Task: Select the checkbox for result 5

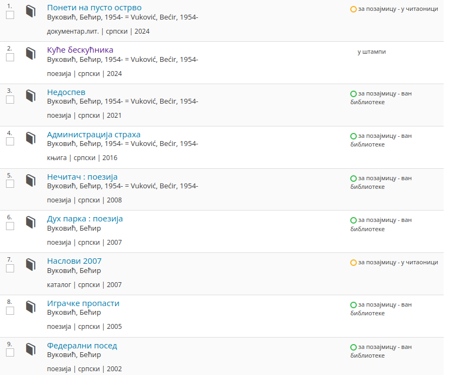Action: click(x=10, y=184)
